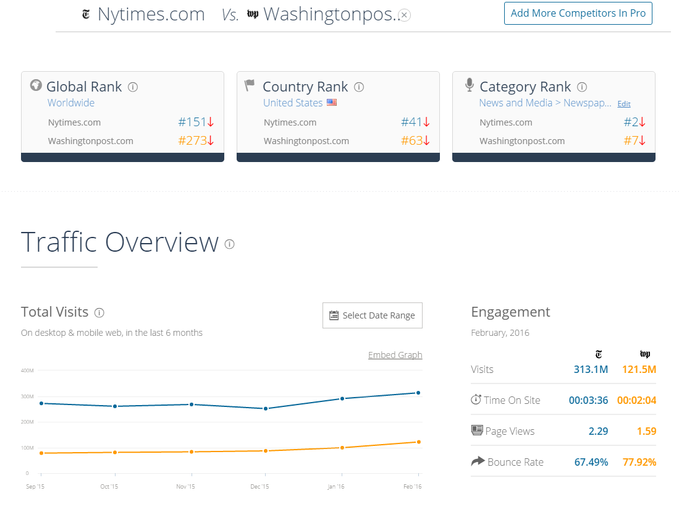Viewport: 679px width, 522px height.
Task: Click bounce rate value 67.49%
Action: point(591,462)
